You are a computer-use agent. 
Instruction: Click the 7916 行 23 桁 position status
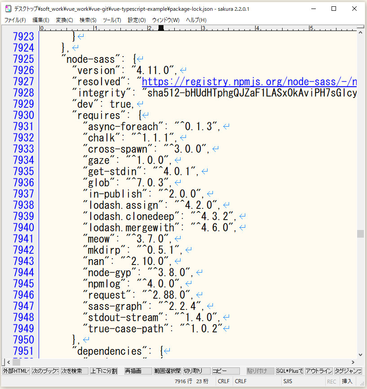point(191,381)
